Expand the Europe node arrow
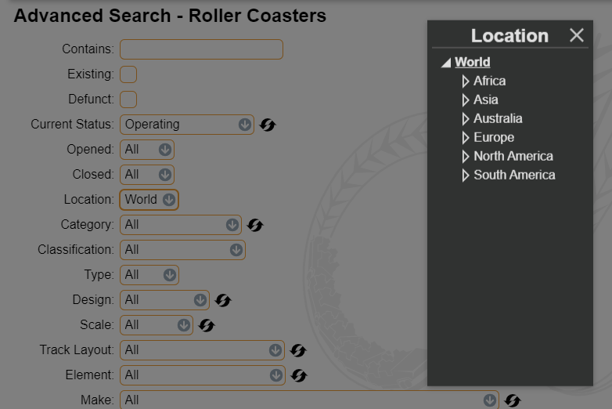This screenshot has height=409, width=612. [465, 137]
